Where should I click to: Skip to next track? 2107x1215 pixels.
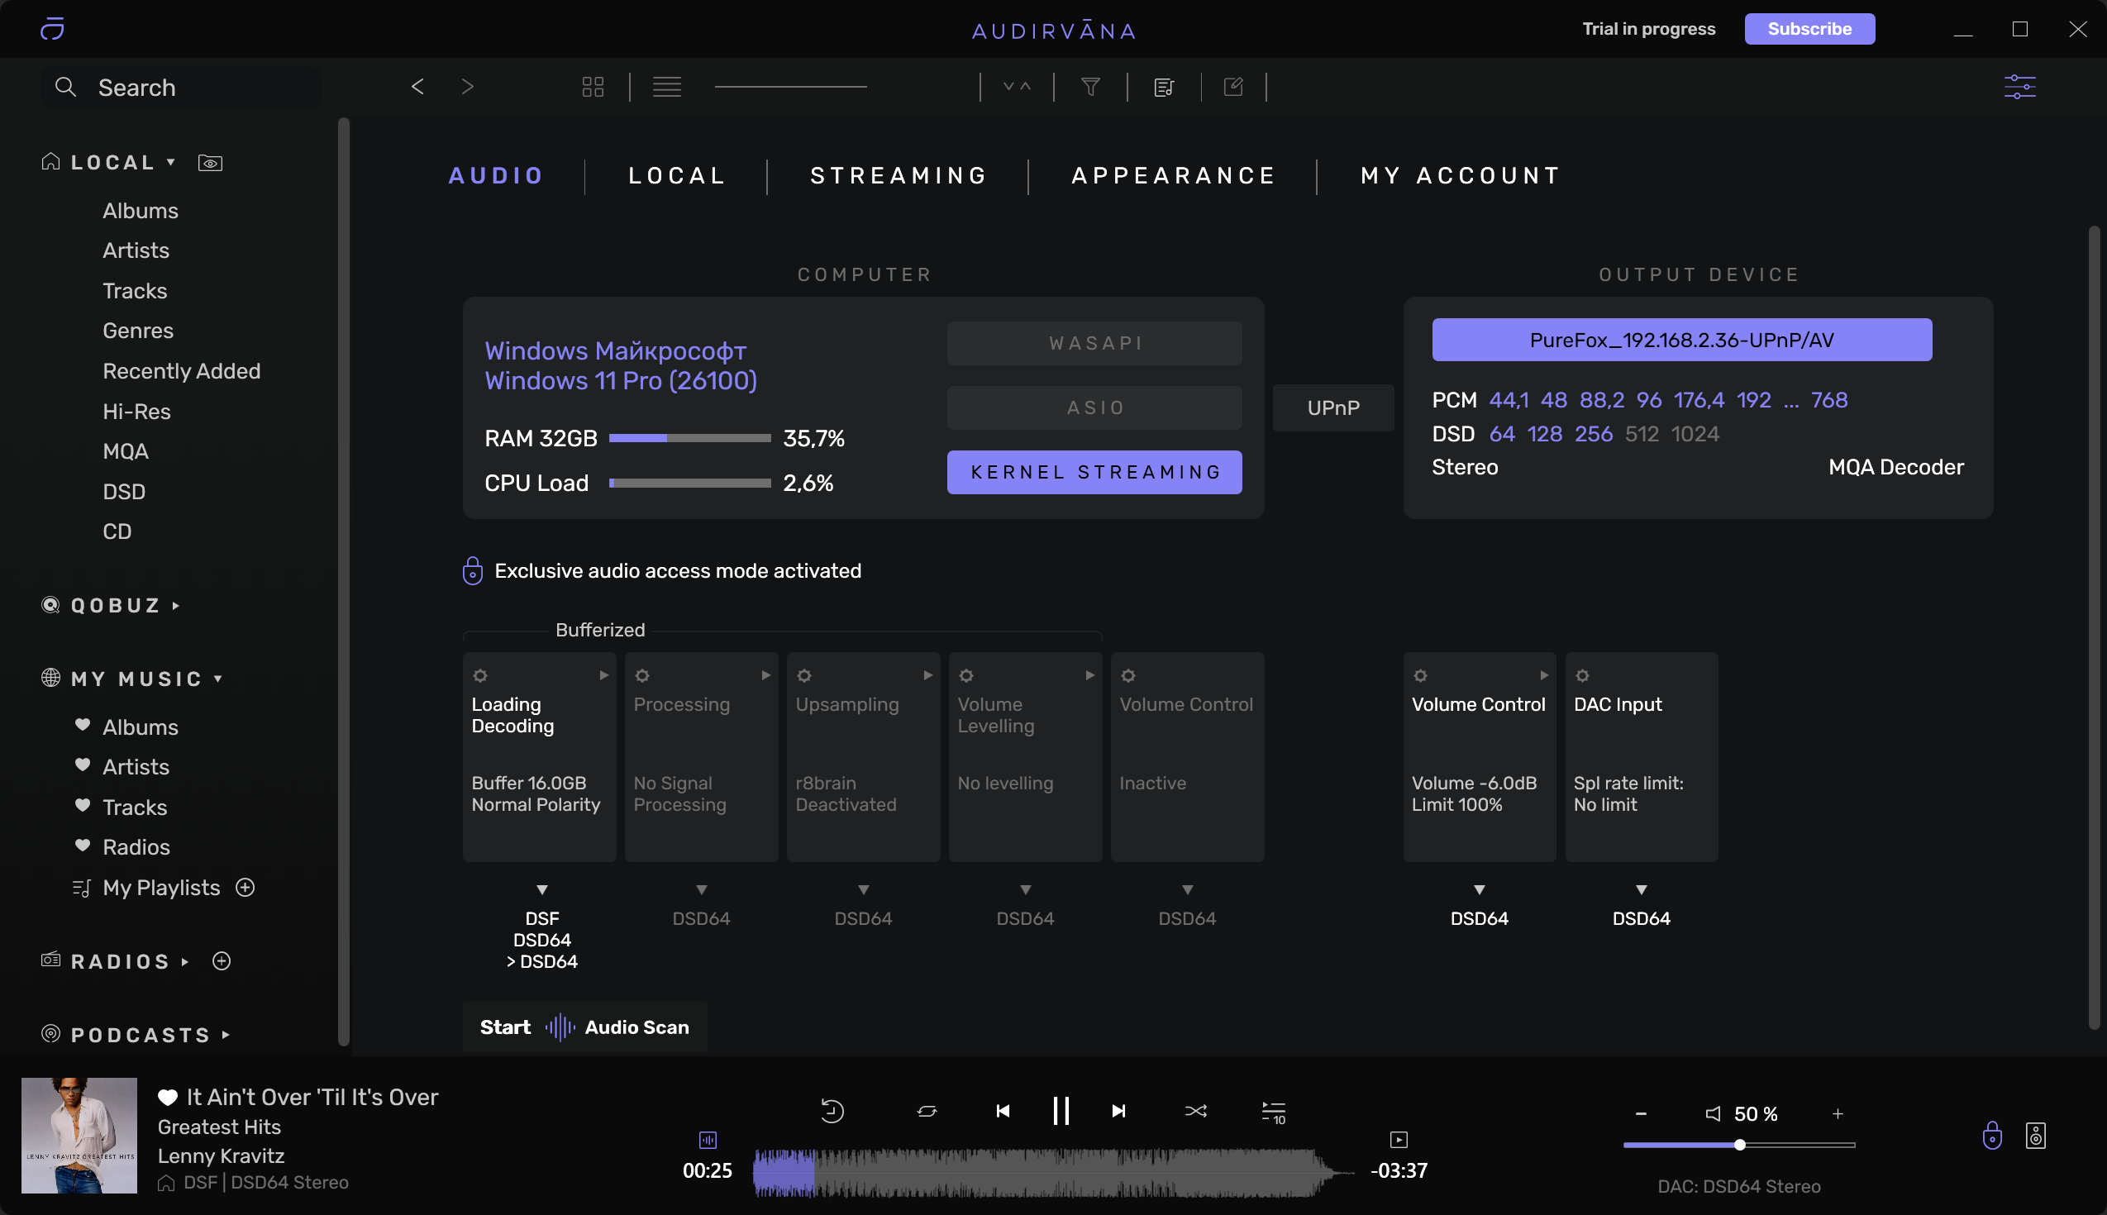[x=1118, y=1111]
